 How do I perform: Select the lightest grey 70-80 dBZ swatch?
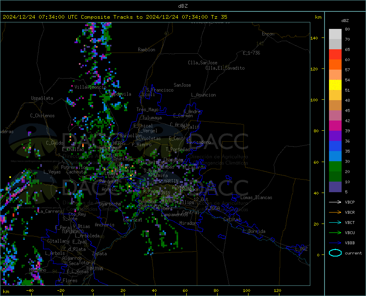(335, 34)
